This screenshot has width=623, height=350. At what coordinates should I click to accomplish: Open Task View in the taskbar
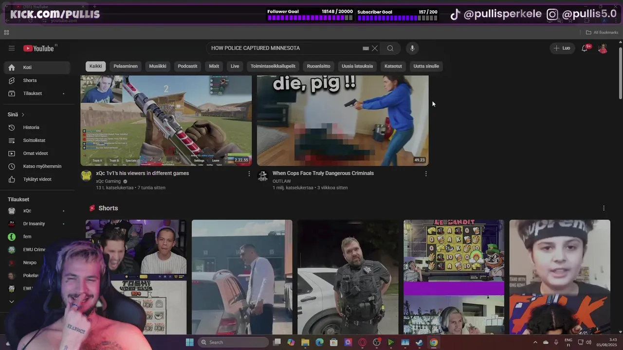[x=277, y=342]
